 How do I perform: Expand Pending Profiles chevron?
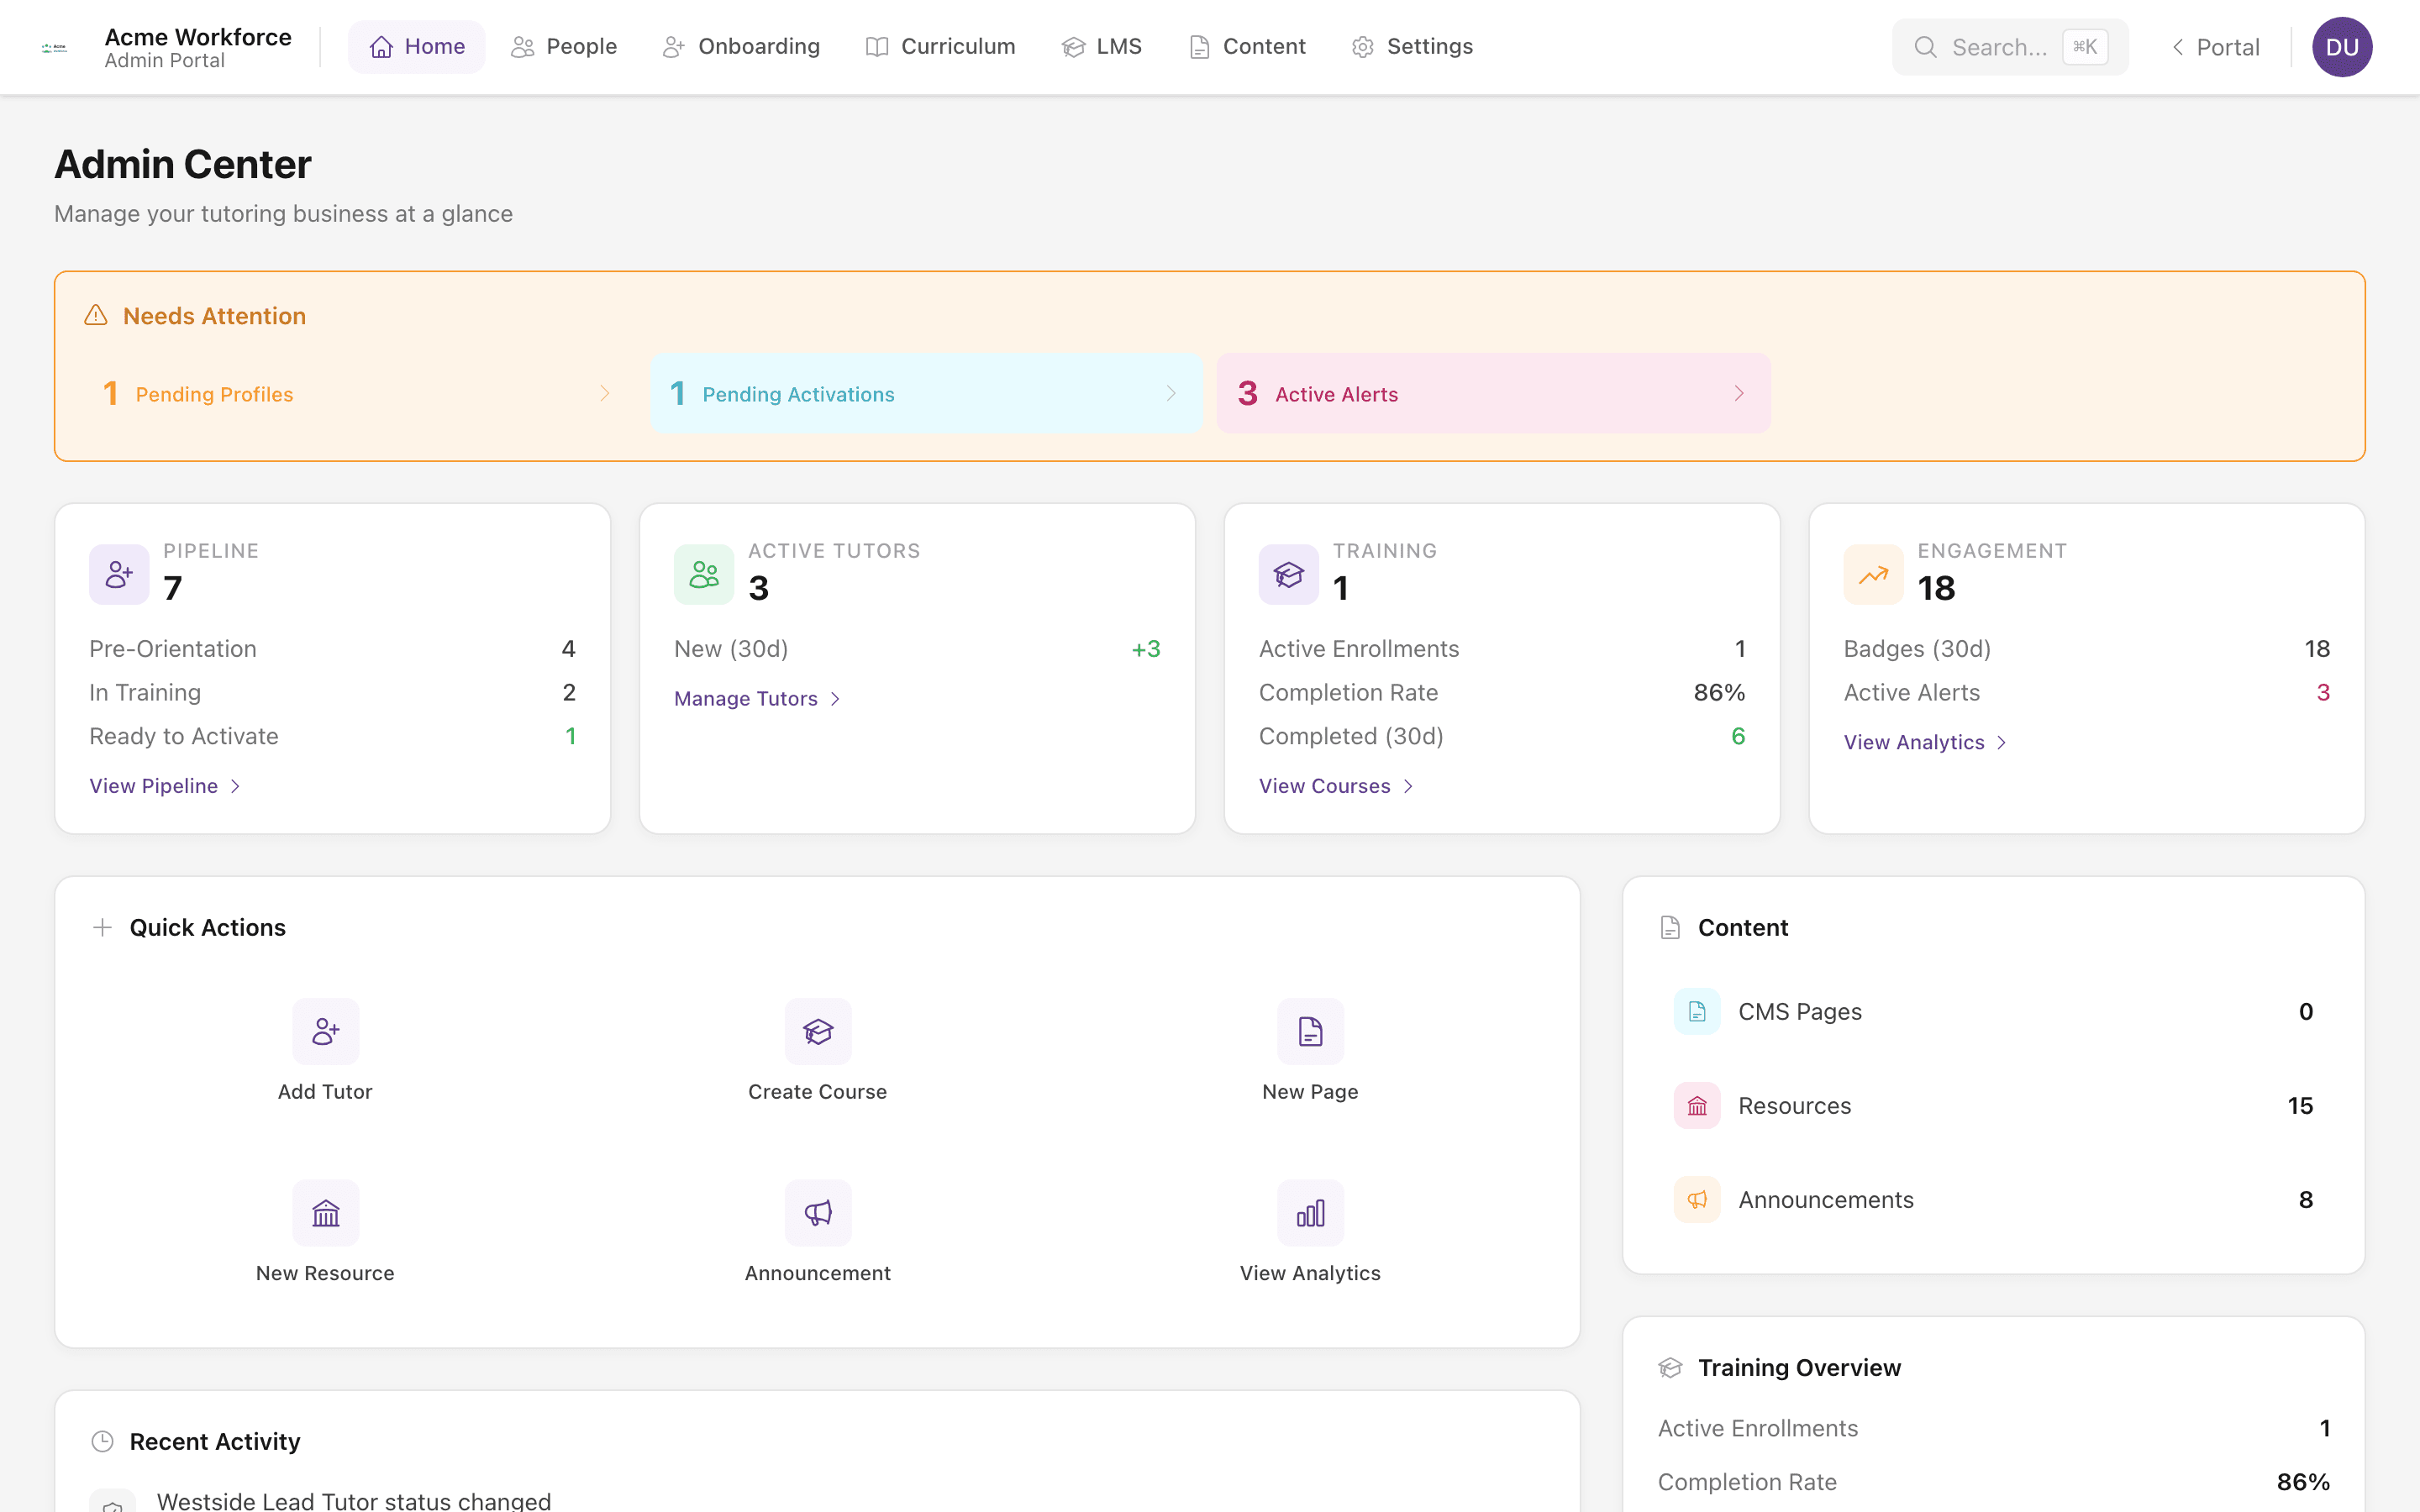(x=604, y=393)
